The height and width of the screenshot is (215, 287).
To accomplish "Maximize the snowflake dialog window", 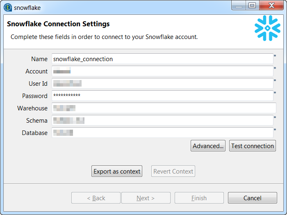I will coord(252,6).
